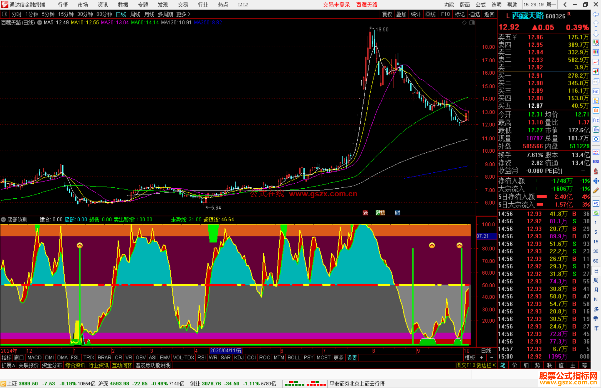Click the candlestick chart sidebar icon
This screenshot has height=388, width=601.
point(596,72)
